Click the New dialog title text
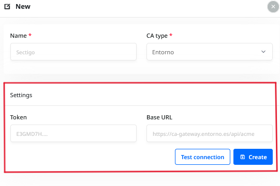The image size is (280, 186). [23, 7]
